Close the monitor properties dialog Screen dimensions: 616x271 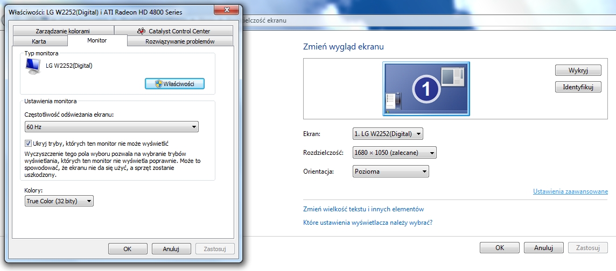(226, 10)
